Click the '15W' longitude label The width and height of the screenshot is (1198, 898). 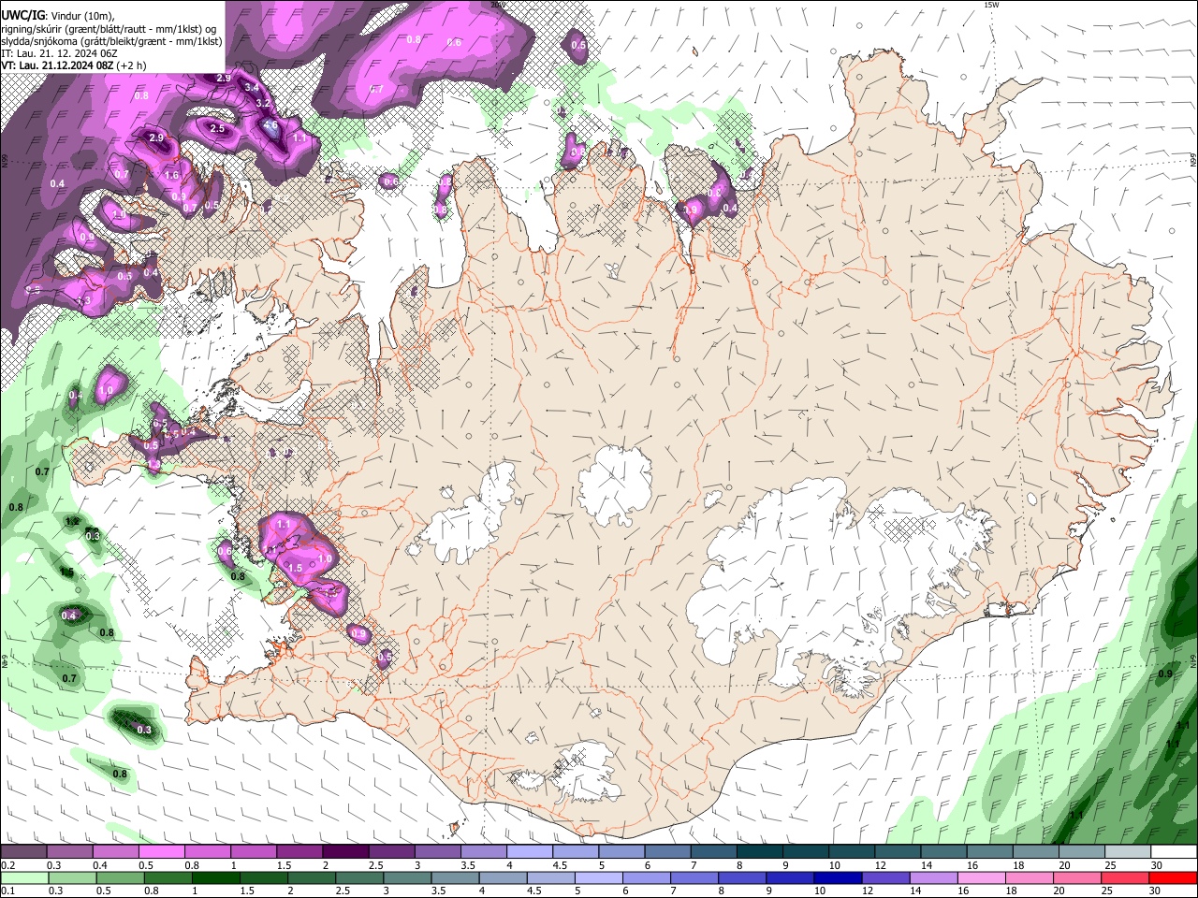point(991,5)
